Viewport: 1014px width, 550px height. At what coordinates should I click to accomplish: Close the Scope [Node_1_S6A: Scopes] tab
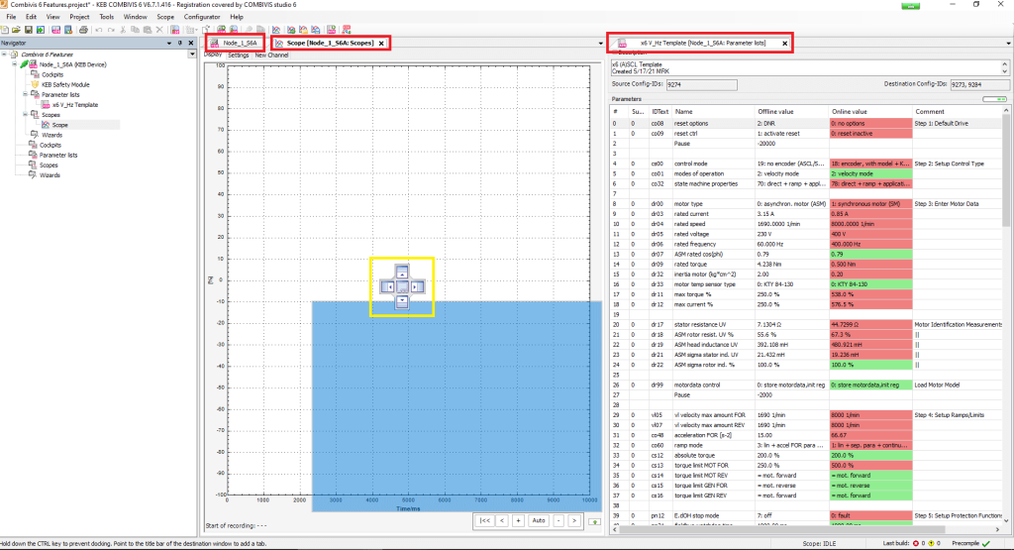pyautogui.click(x=381, y=44)
